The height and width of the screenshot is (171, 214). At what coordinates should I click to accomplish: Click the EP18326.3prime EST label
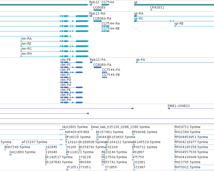point(78,137)
